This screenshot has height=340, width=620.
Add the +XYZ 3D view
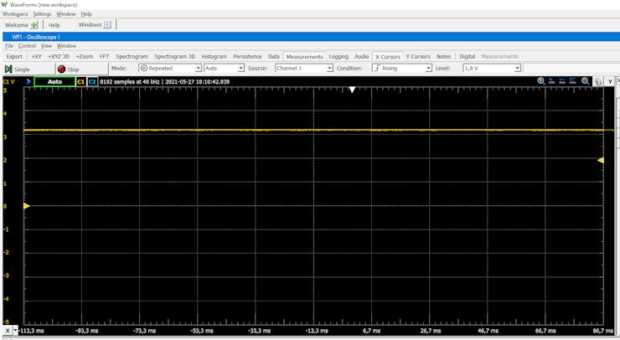click(59, 57)
